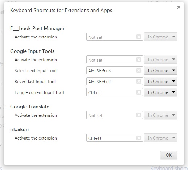
Task: Open scope dropdown for Toggle current Input Tool
Action: [161, 92]
